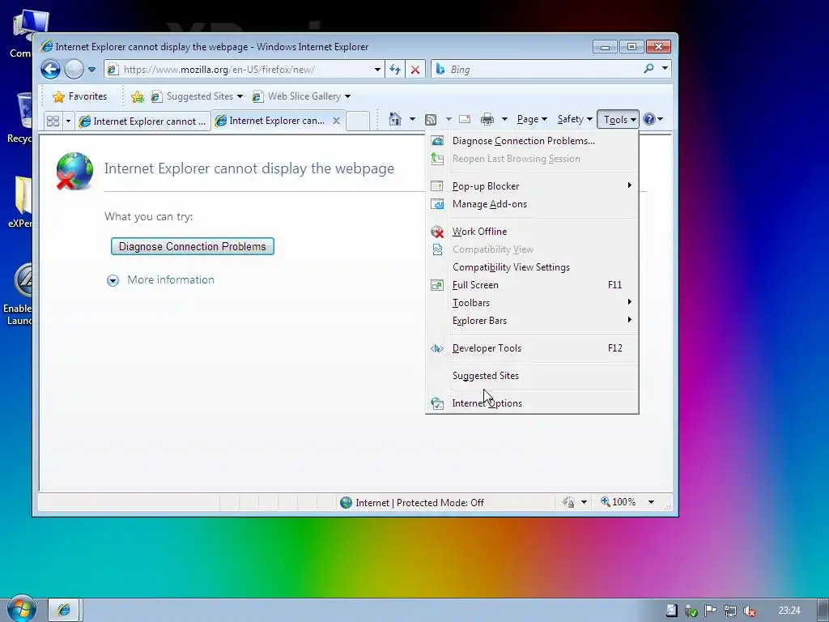829x622 pixels.
Task: Click the Forward navigation arrow button
Action: [x=74, y=70]
